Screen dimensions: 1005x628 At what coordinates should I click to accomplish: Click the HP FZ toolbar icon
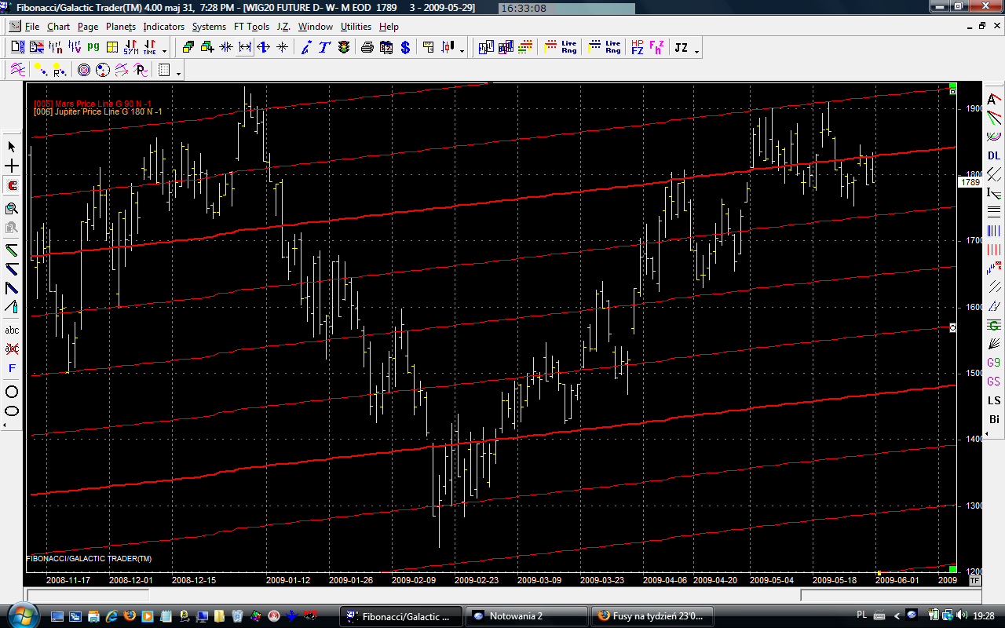click(637, 48)
